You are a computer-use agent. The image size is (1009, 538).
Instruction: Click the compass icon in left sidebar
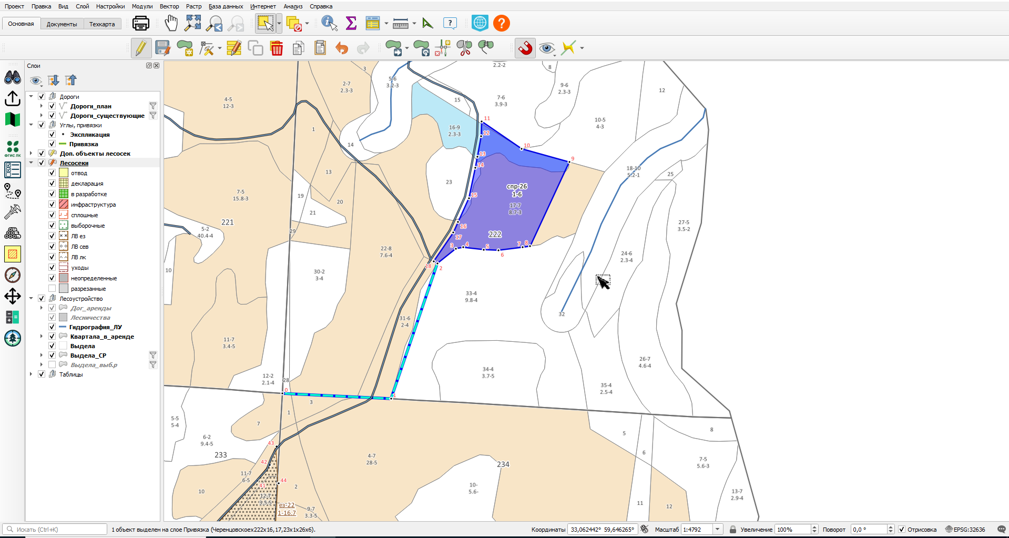point(13,275)
